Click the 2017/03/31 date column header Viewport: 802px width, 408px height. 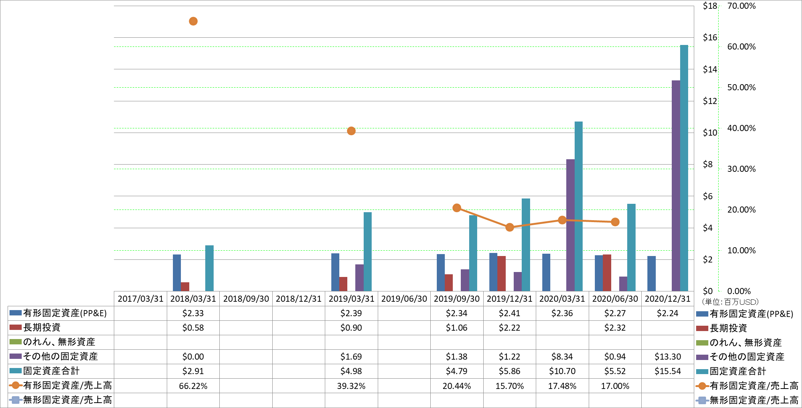click(141, 299)
